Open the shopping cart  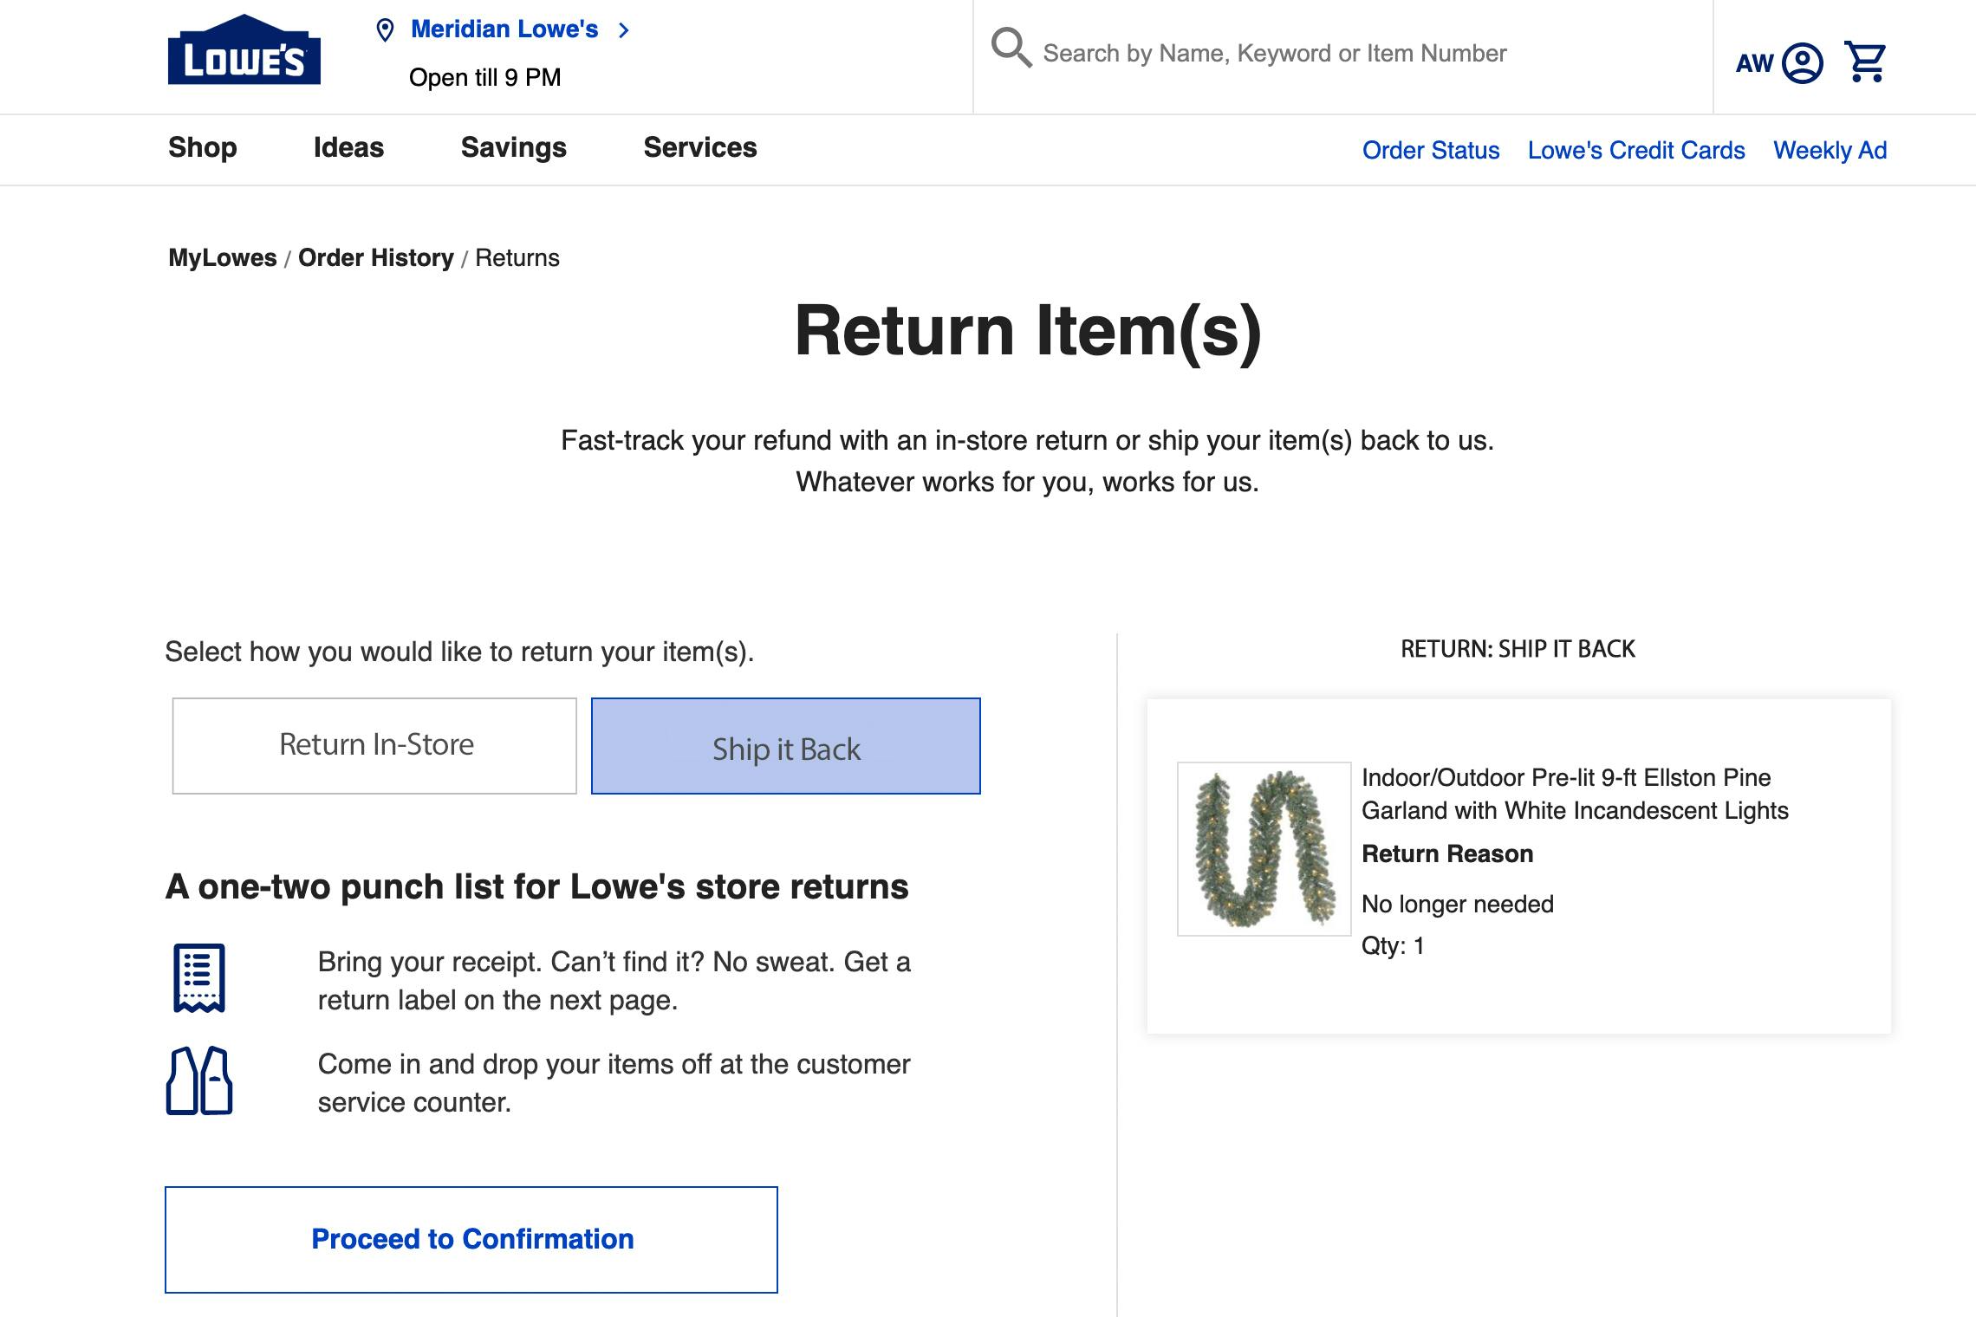tap(1865, 62)
